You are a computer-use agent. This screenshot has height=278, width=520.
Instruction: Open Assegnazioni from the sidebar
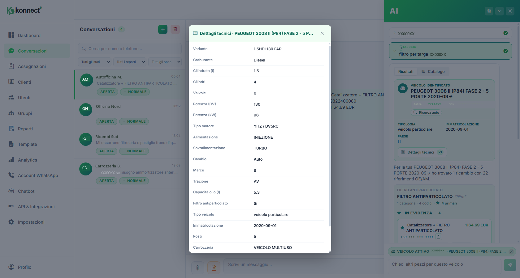pos(37,66)
